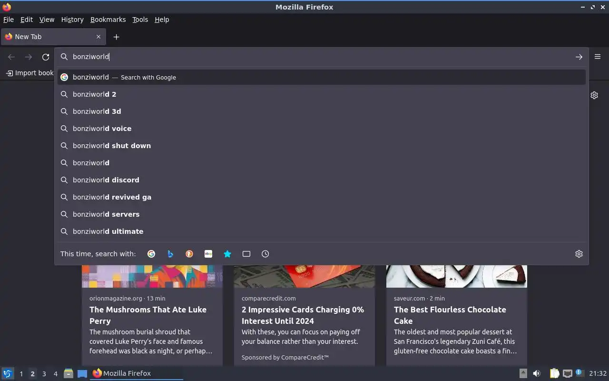
Task: Open Help menu
Action: (162, 20)
